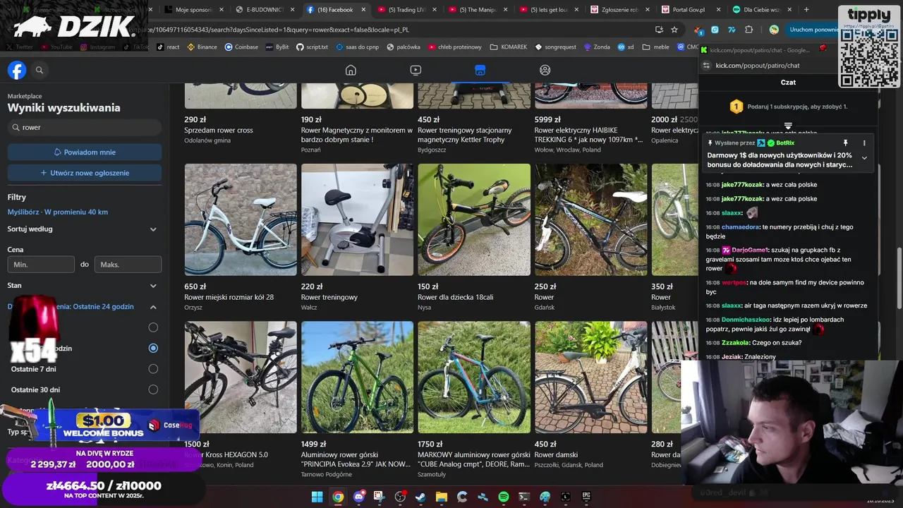Viewport: 903px width, 508px height.
Task: Select the Ostatnie 30 dni radio button
Action: pos(153,389)
